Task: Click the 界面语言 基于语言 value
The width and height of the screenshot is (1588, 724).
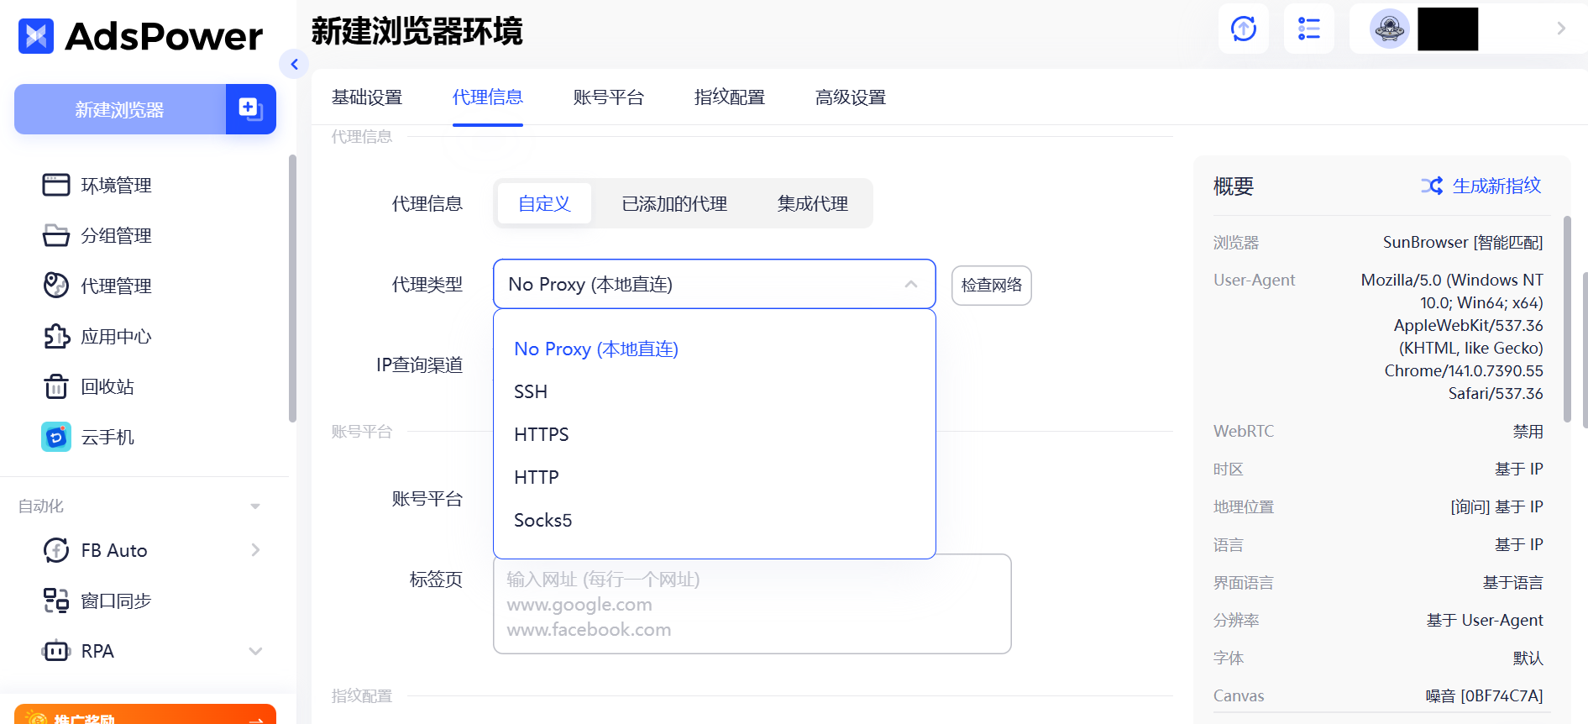Action: click(1513, 582)
